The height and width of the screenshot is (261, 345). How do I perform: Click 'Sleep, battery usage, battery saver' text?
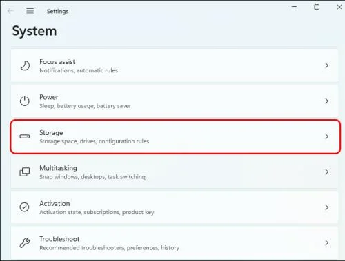click(x=86, y=106)
